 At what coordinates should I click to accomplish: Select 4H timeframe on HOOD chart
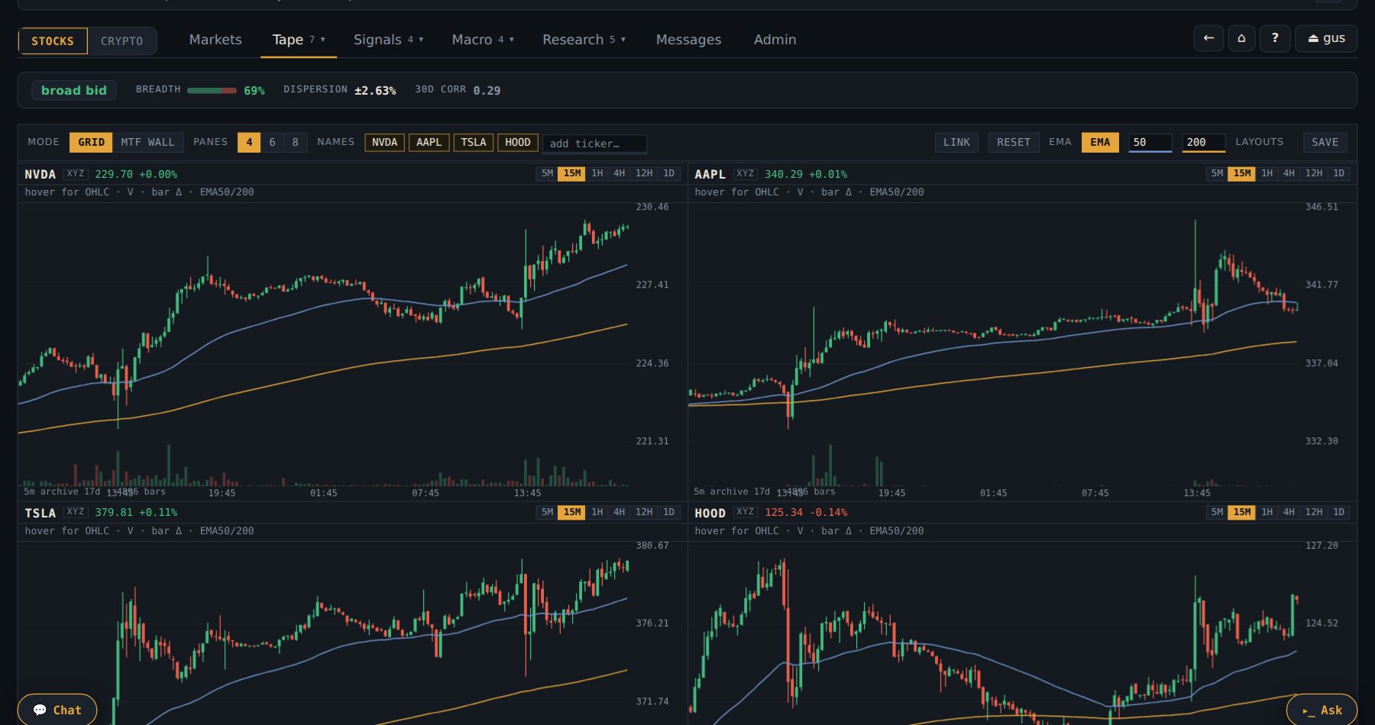coord(1289,512)
